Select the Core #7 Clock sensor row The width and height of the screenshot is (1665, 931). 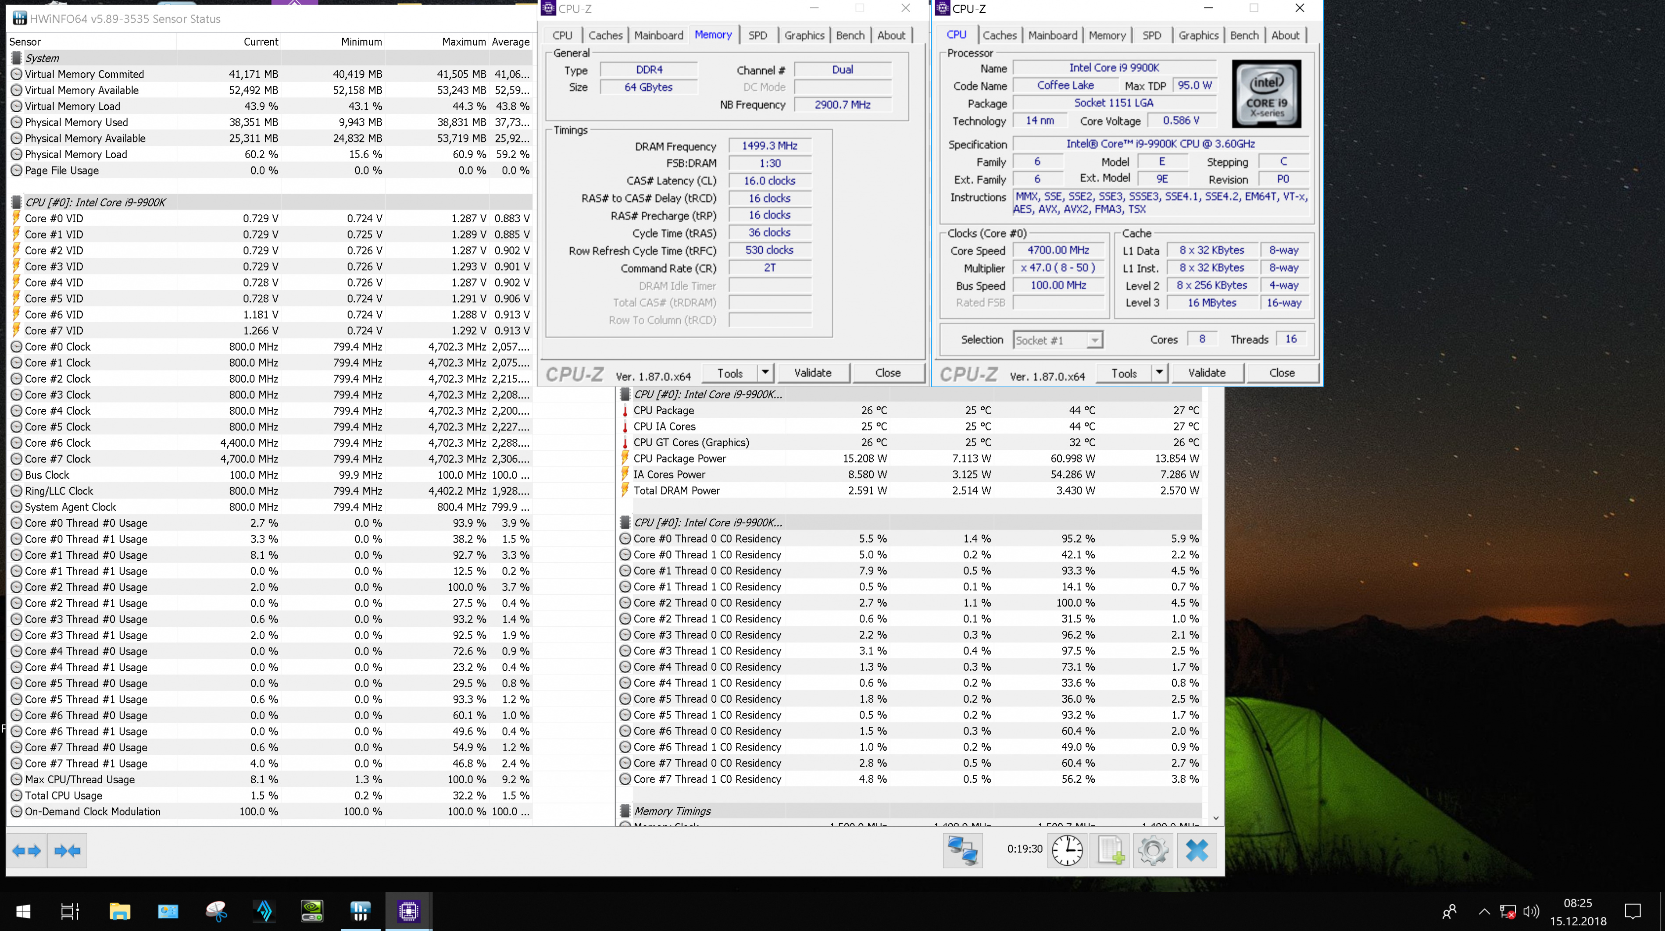pos(270,459)
